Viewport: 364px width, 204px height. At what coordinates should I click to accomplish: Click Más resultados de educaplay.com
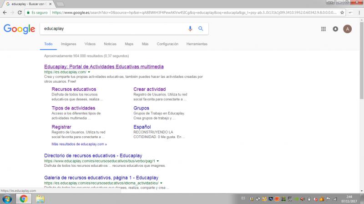tap(79, 144)
